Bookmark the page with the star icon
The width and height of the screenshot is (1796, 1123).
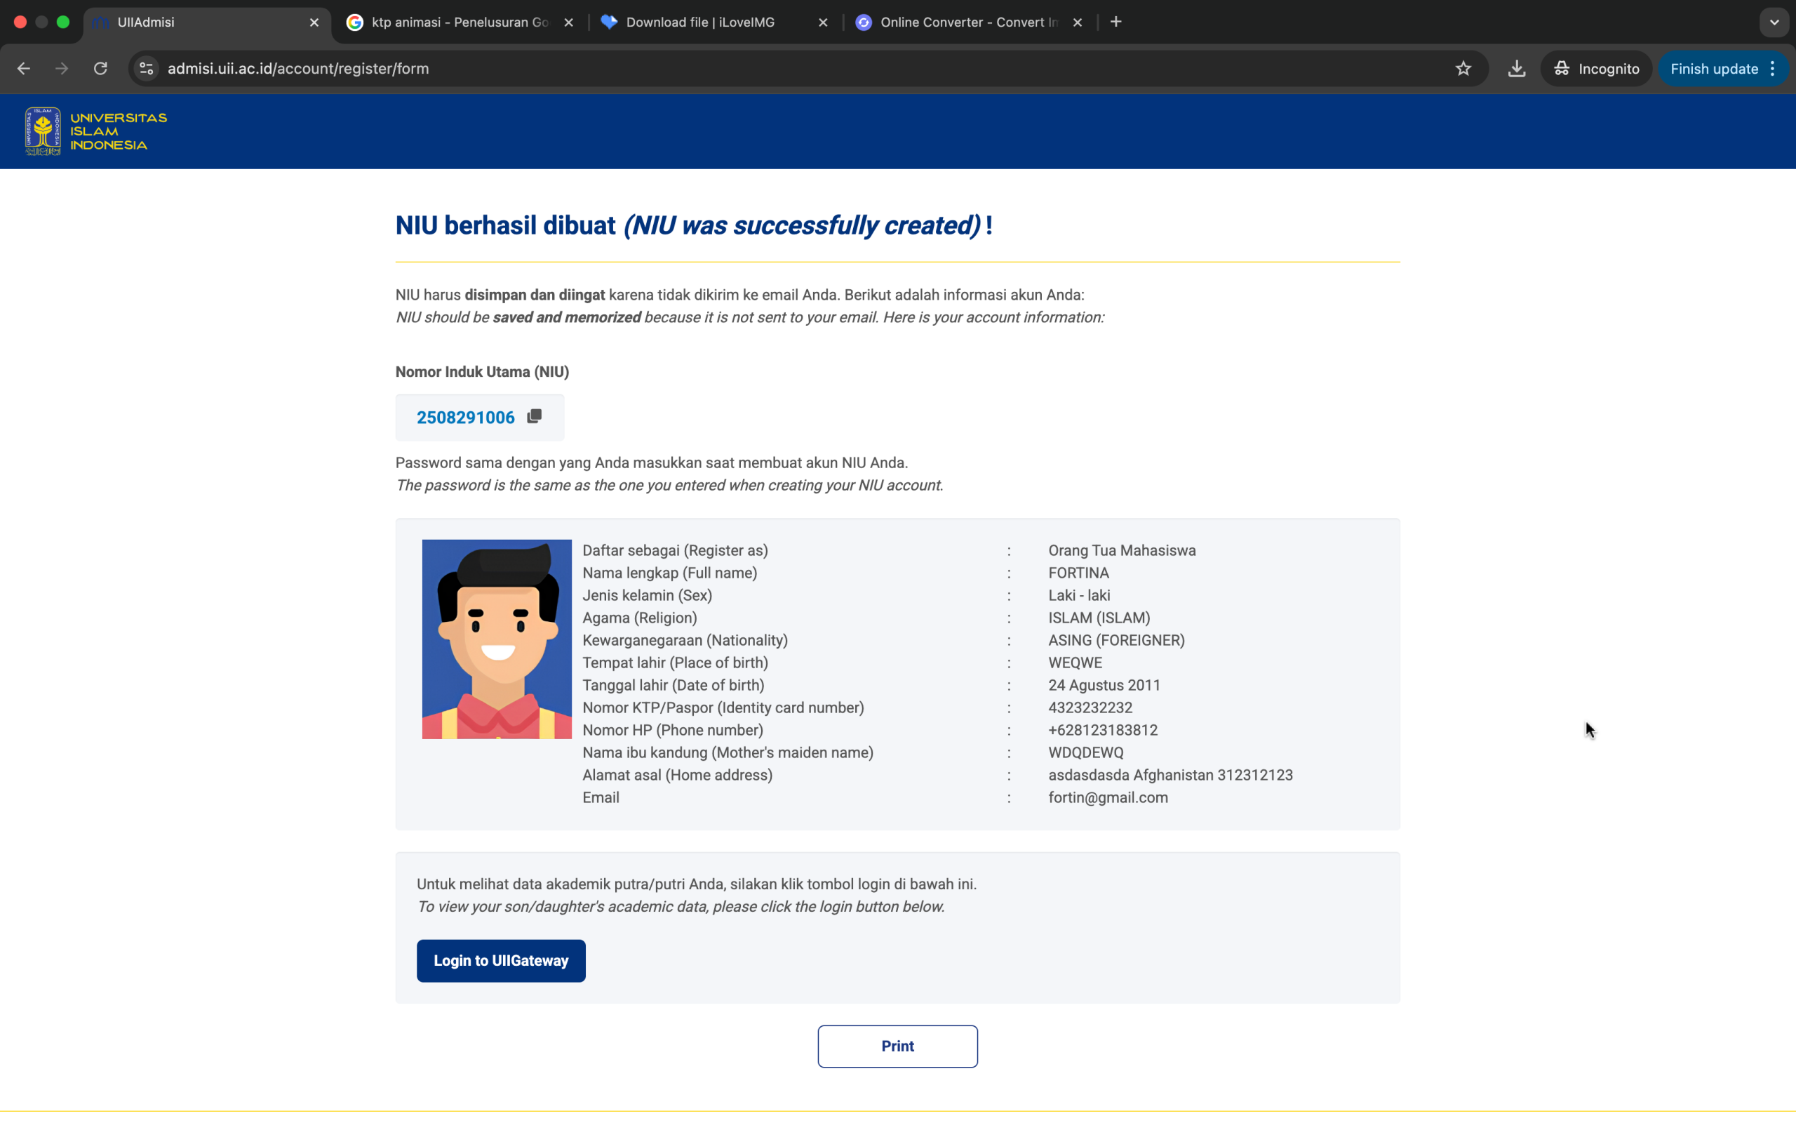[x=1463, y=68]
